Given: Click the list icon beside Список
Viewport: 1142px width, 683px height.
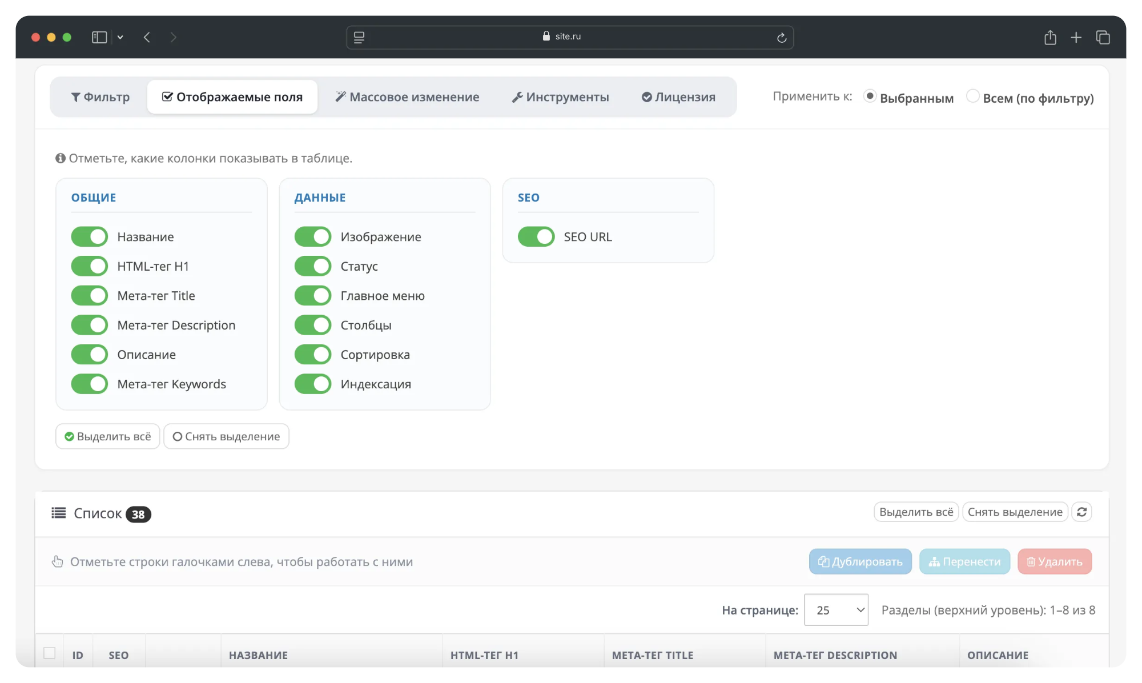Looking at the screenshot, I should [59, 513].
